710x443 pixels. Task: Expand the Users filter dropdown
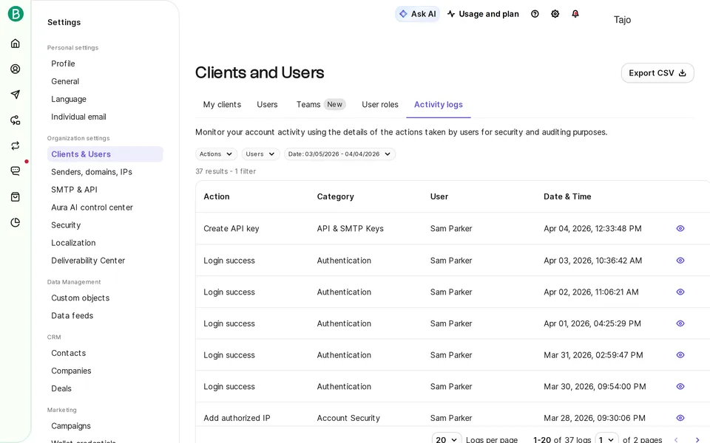(260, 154)
